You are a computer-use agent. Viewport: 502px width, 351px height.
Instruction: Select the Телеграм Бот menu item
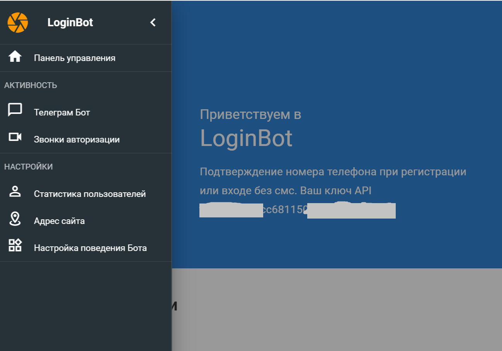click(x=62, y=113)
